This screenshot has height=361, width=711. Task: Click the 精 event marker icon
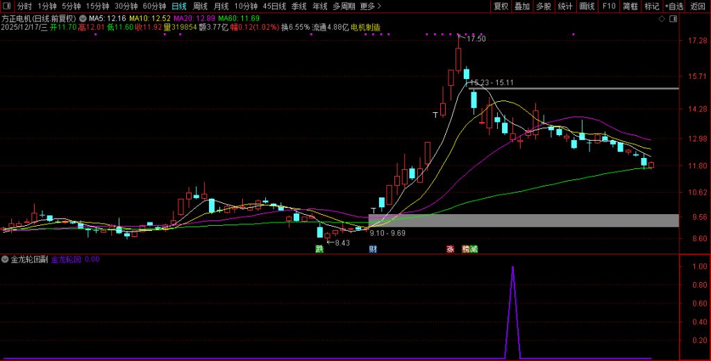[466, 249]
